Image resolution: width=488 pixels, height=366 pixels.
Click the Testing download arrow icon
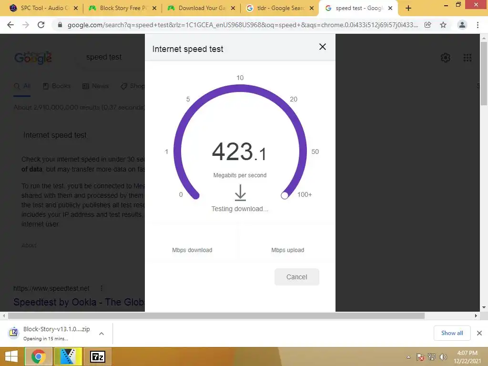click(x=240, y=193)
